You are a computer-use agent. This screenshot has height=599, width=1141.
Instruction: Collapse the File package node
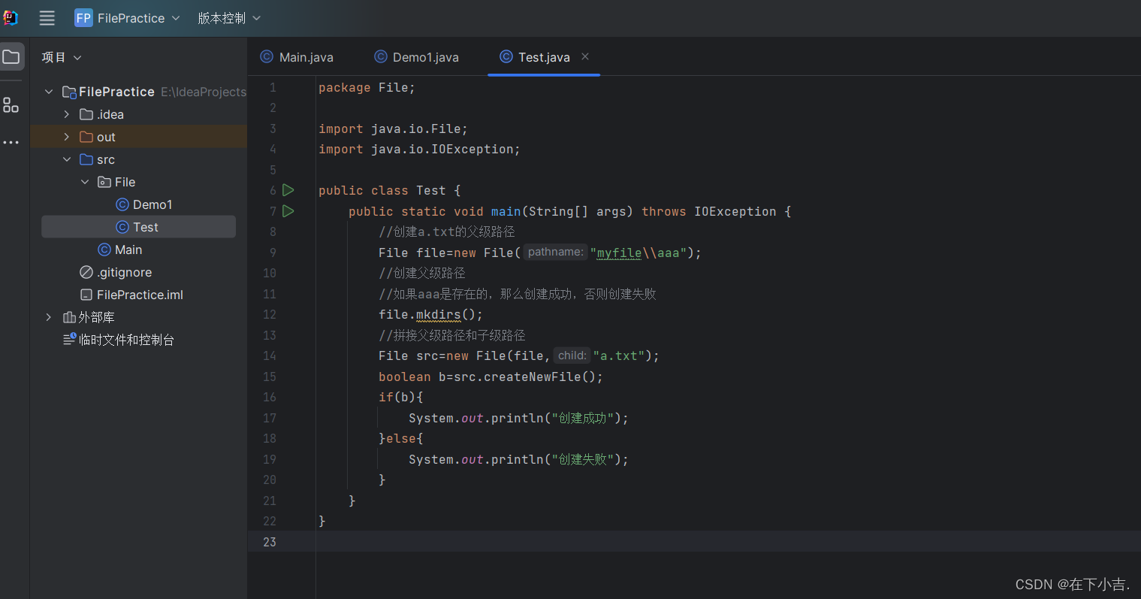(x=85, y=182)
